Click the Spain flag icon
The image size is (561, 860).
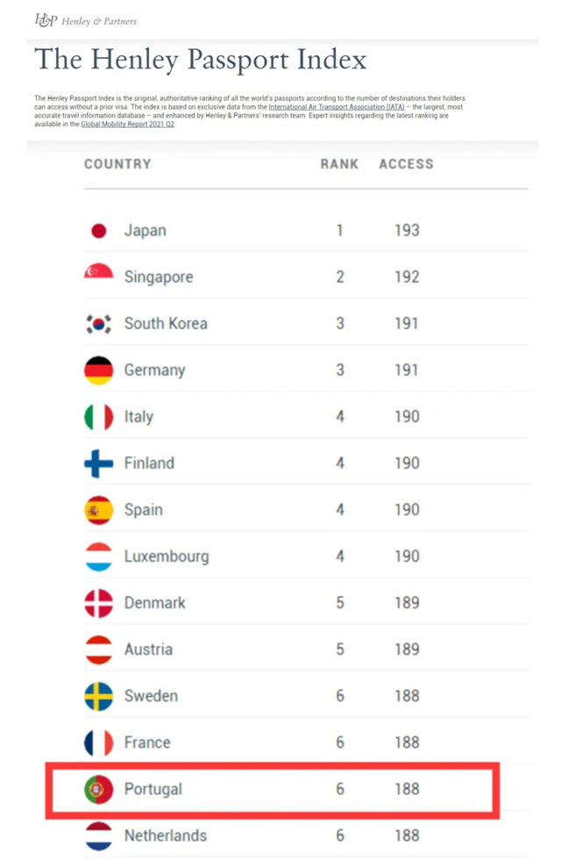99,510
